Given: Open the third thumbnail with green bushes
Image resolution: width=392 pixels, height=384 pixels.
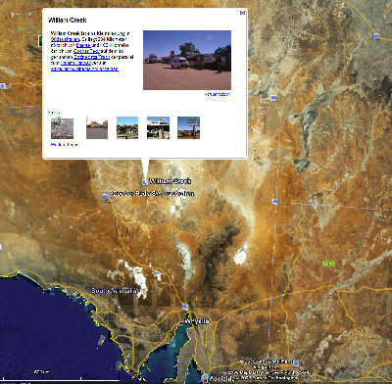Looking at the screenshot, I should (x=127, y=127).
